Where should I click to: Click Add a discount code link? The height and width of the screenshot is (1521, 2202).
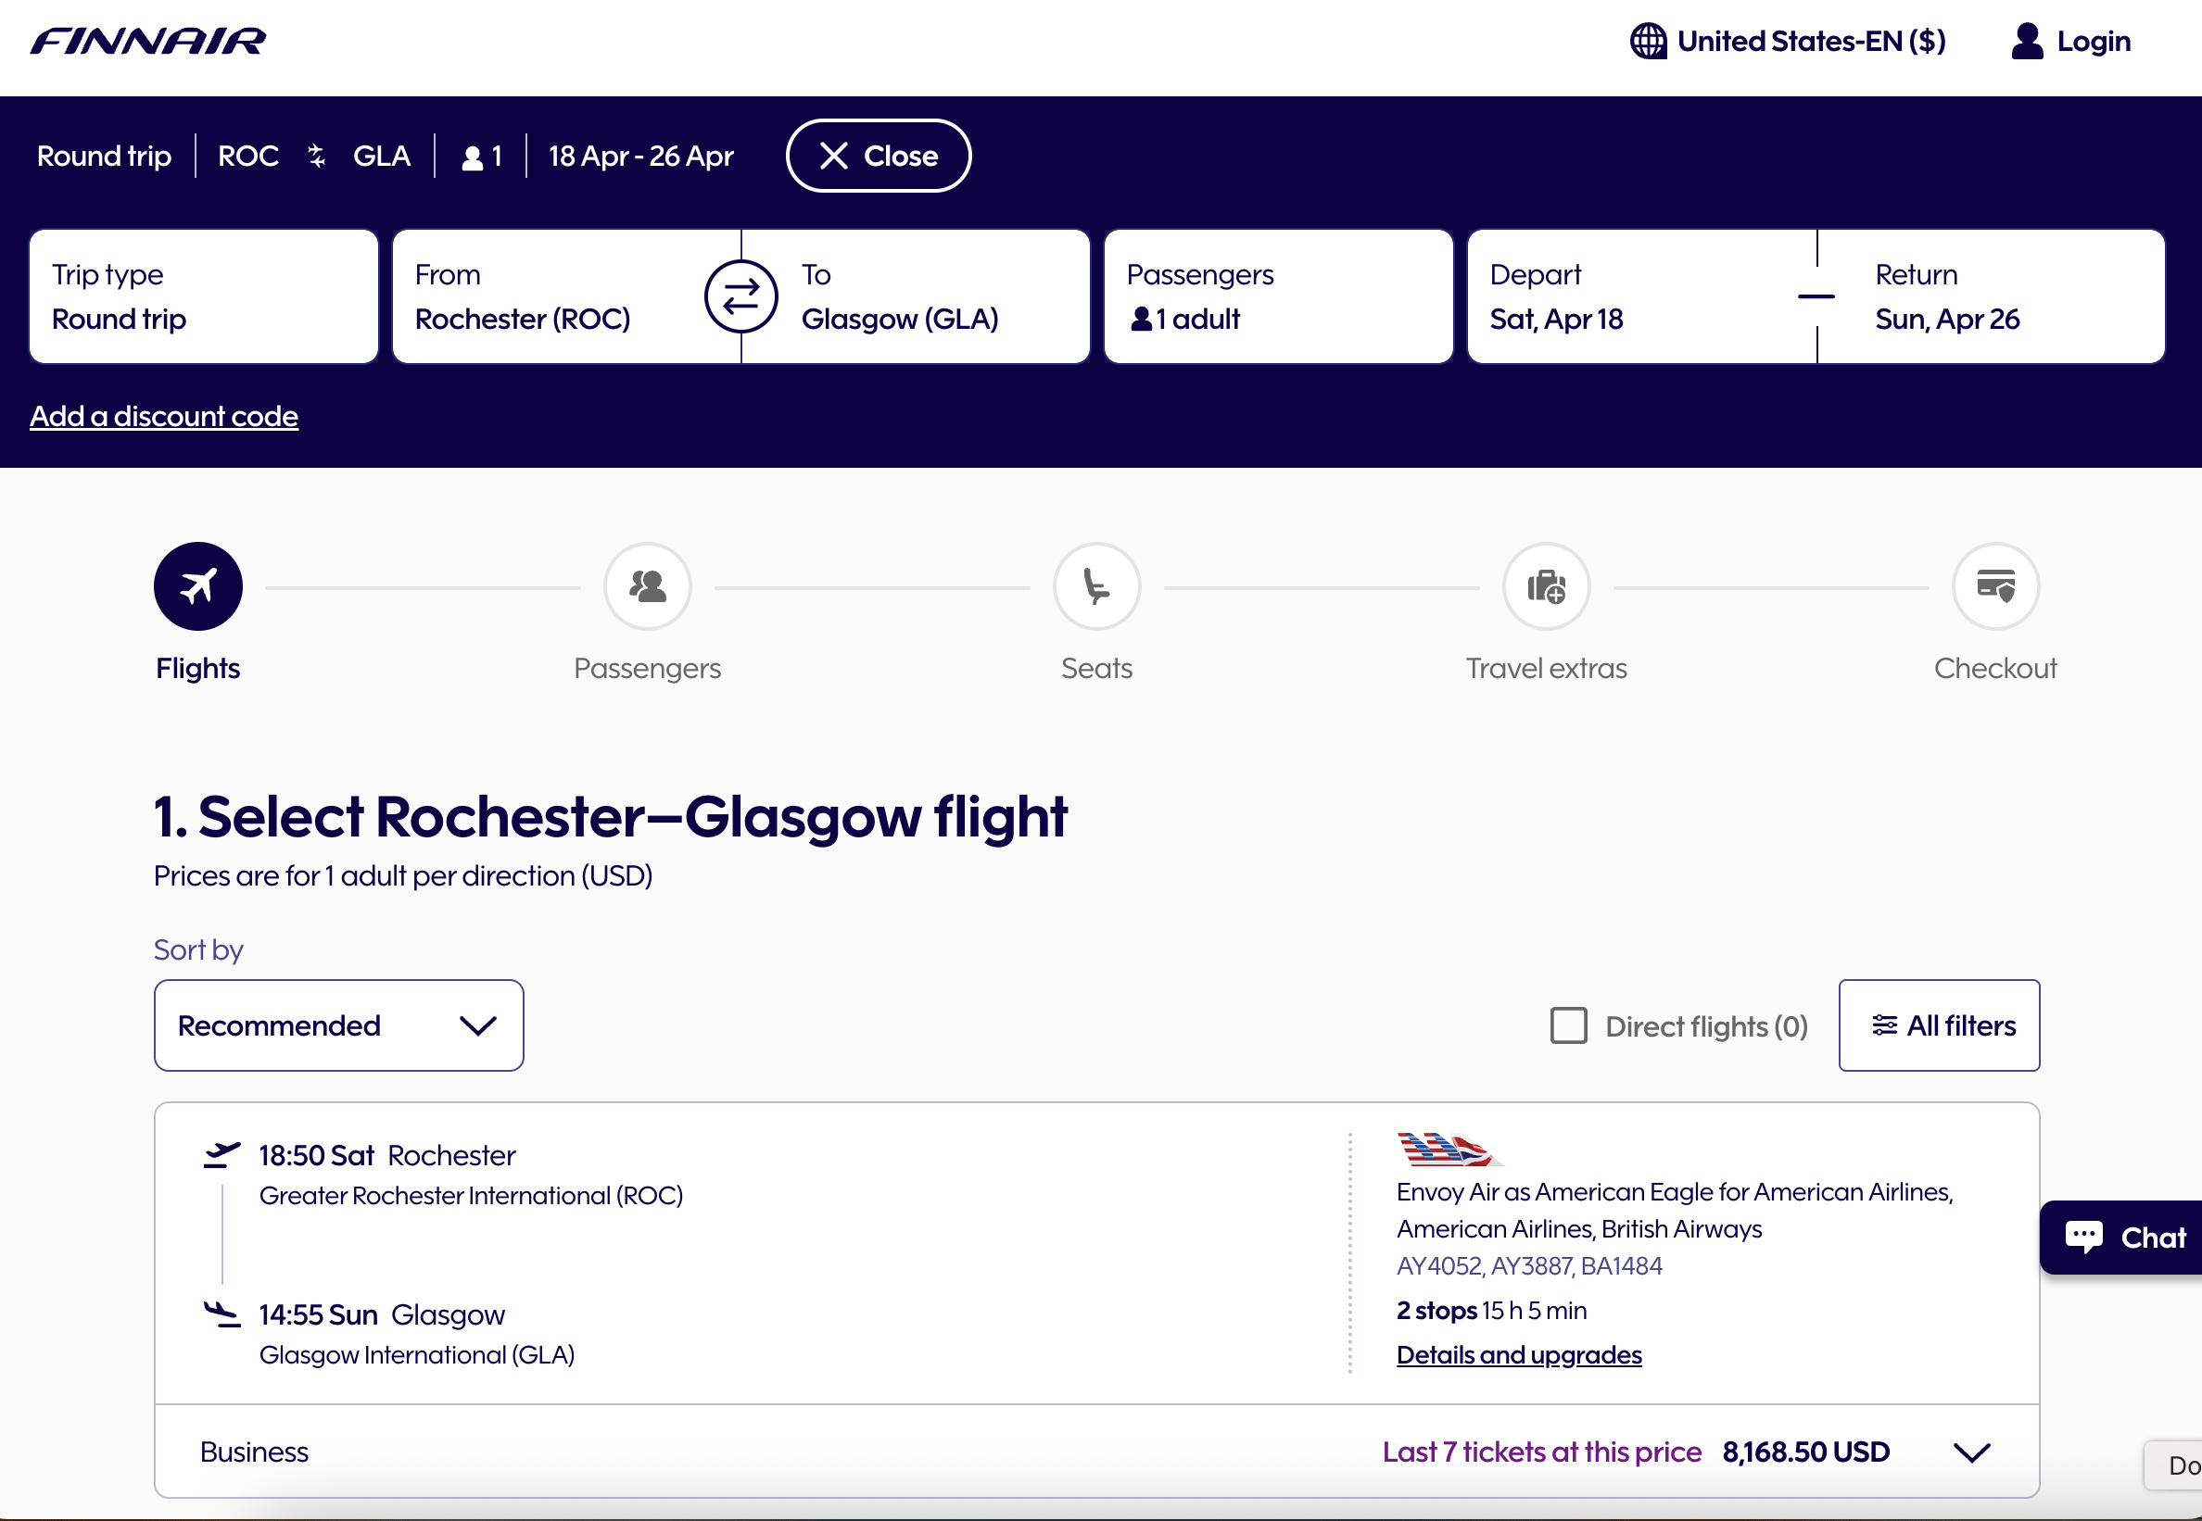[164, 417]
